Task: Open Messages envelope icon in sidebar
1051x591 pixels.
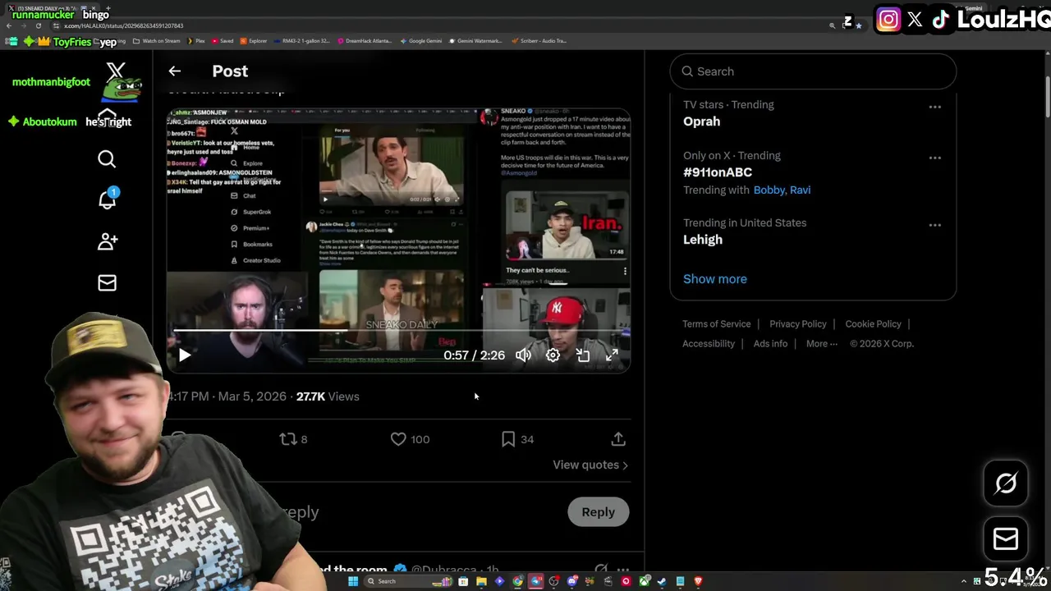Action: [x=107, y=282]
